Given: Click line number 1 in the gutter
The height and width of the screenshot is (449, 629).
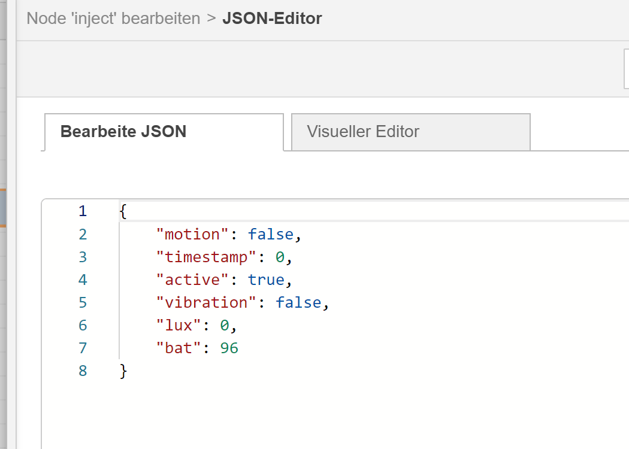Looking at the screenshot, I should (x=83, y=211).
